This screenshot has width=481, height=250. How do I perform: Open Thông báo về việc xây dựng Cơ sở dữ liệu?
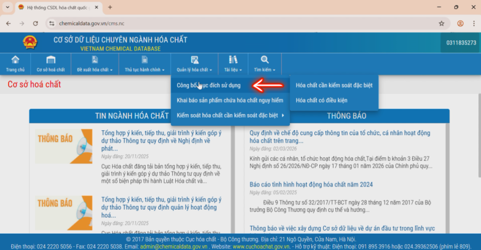[x=342, y=228]
